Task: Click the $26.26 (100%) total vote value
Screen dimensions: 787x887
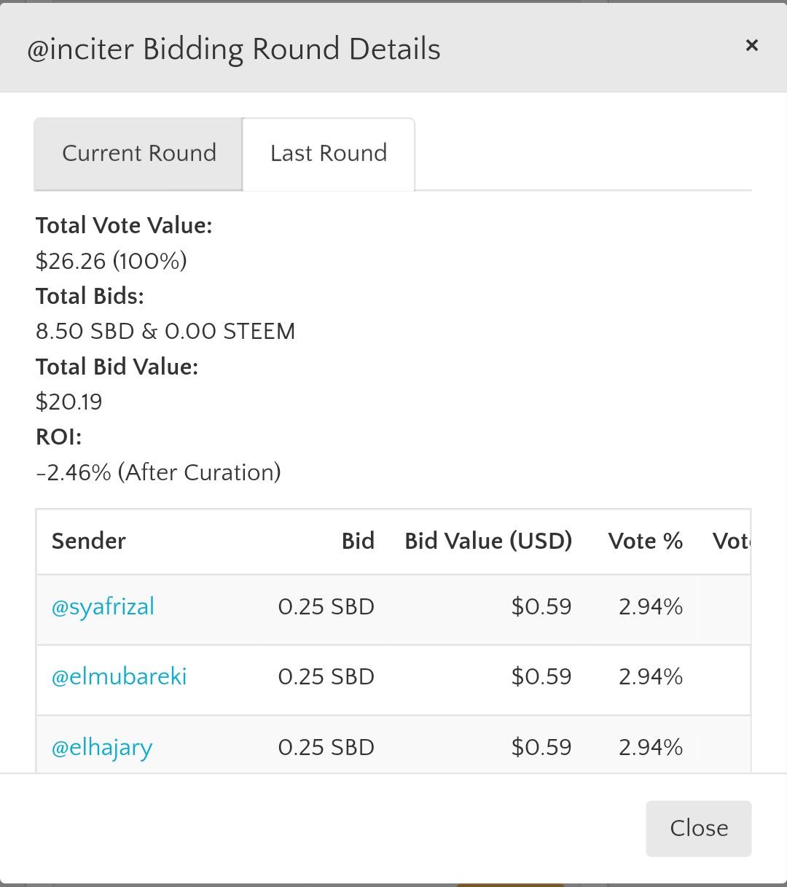Action: 111,261
